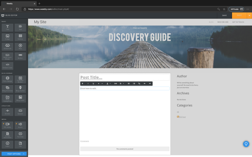Click the help lightbulb icon
The image size is (252, 157).
(246, 144)
